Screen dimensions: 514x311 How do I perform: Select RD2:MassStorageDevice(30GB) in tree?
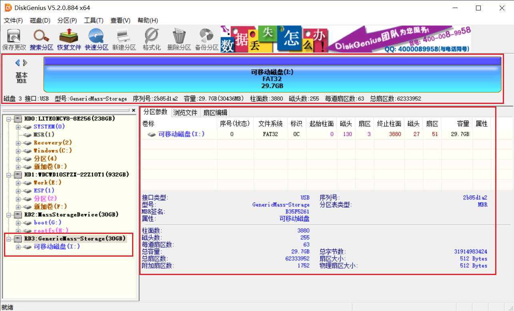click(71, 215)
